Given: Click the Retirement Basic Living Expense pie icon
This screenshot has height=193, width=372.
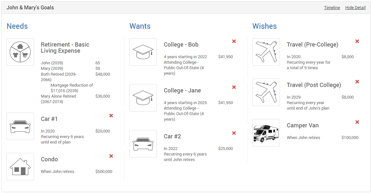Looking at the screenshot, I should click(x=20, y=52).
